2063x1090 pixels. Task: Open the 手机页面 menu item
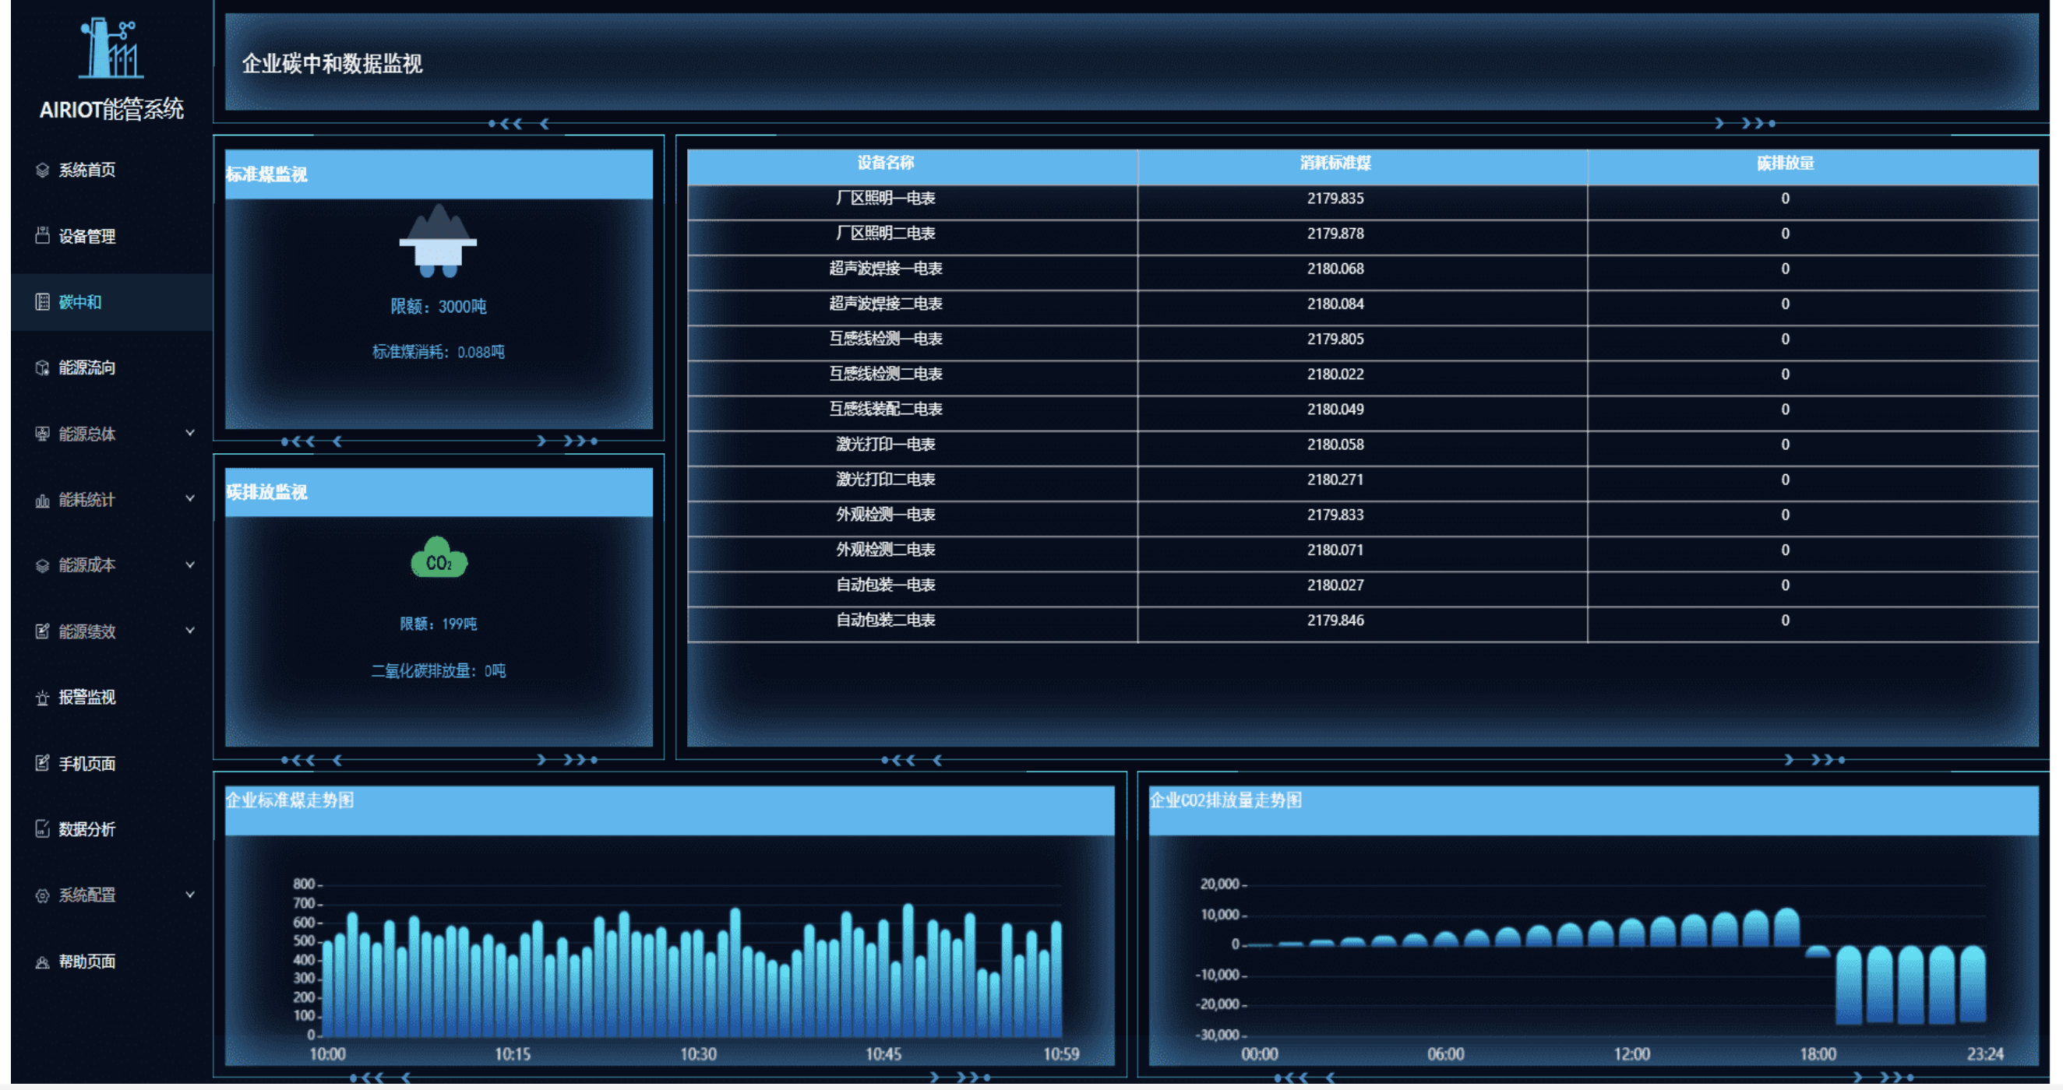[x=111, y=764]
